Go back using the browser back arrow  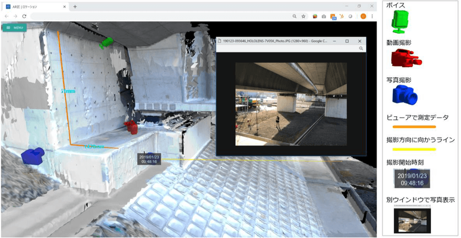pos(7,16)
